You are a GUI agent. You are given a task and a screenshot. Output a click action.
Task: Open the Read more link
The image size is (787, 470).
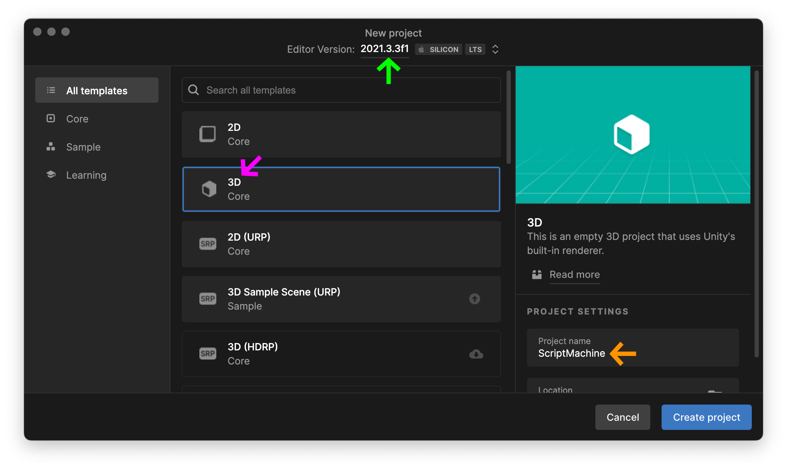tap(574, 274)
